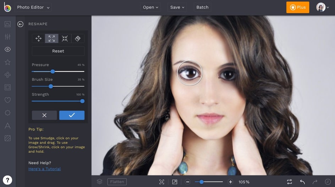Cancel the reshape with the X button
This screenshot has height=187, width=335.
[44, 115]
